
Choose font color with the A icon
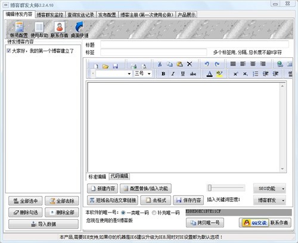209,74
